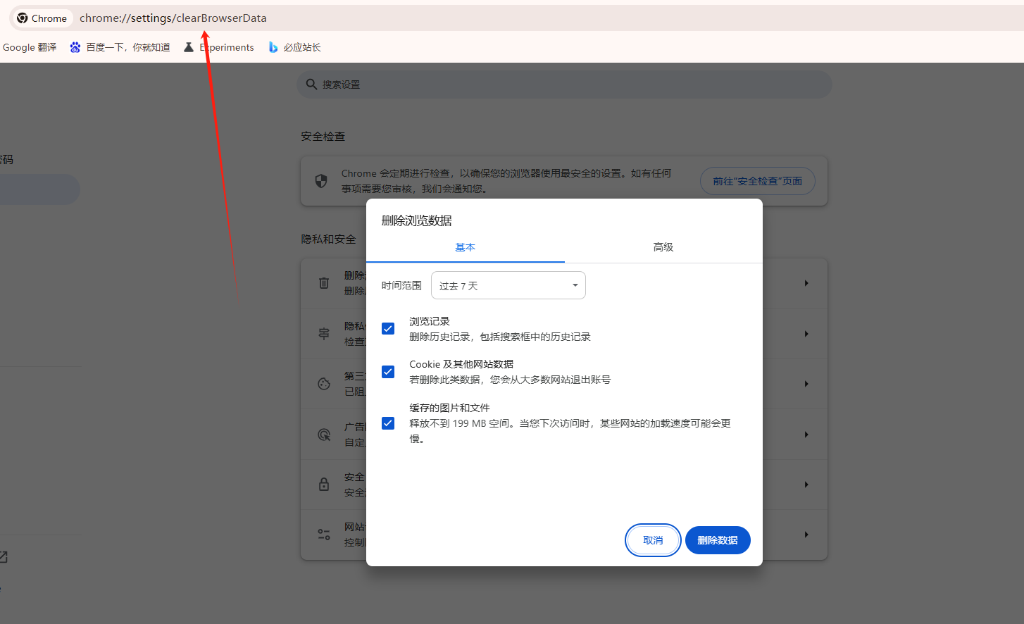Open the Google 翻译 bookmark

[29, 47]
